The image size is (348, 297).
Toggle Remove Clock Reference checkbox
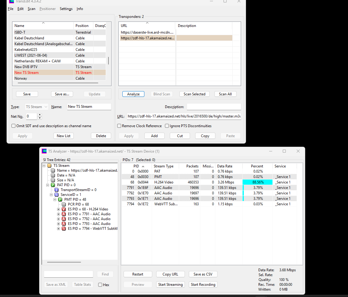[119, 126]
